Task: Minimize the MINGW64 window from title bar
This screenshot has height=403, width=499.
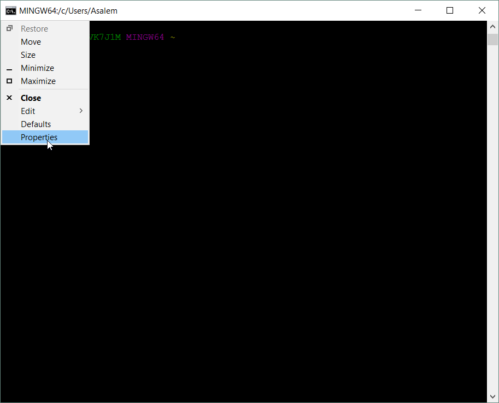Action: [418, 10]
